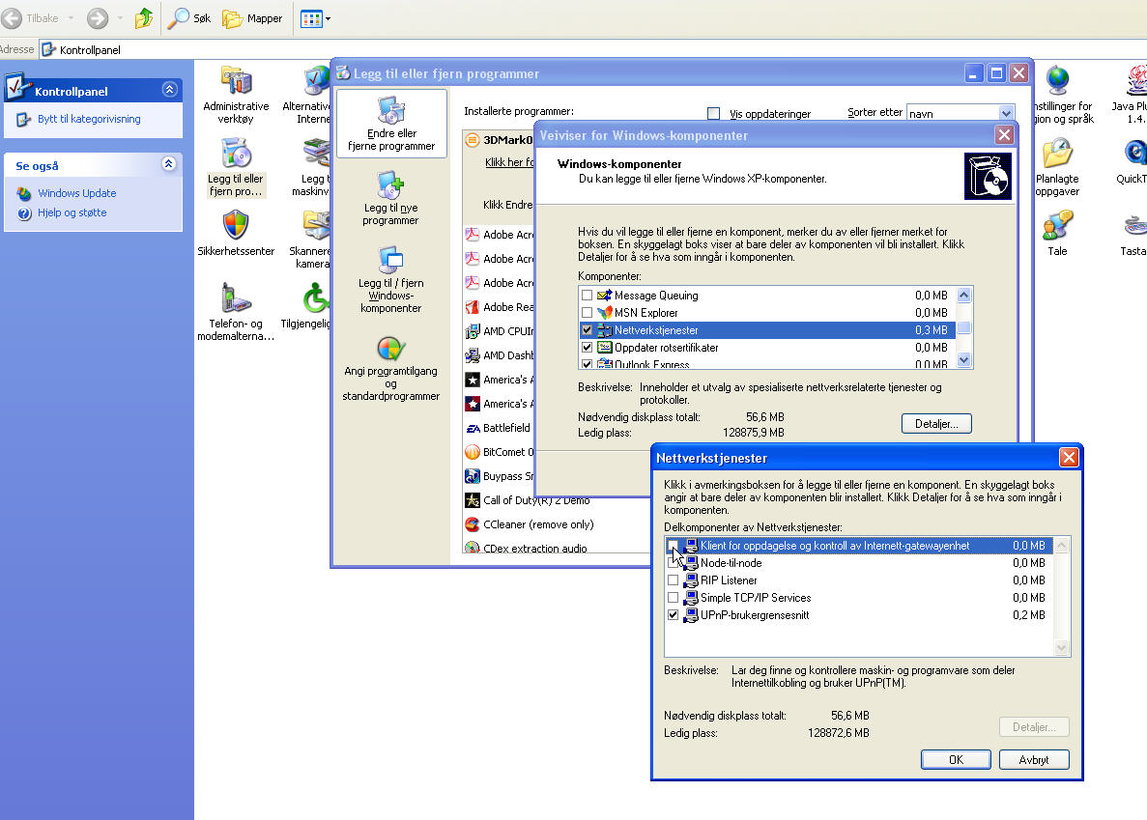Collapse the Kontrollpanel sidebar section
Image resolution: width=1147 pixels, height=820 pixels.
(170, 90)
